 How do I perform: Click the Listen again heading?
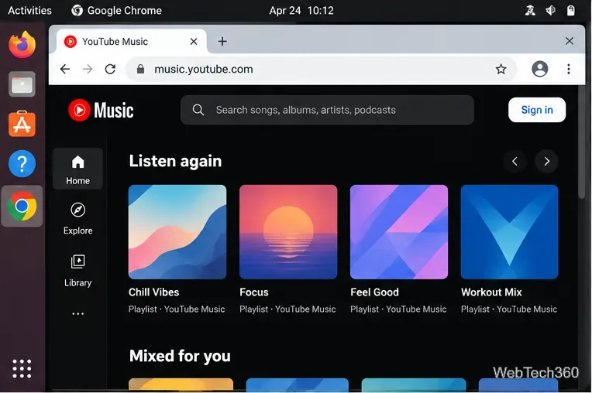(176, 161)
